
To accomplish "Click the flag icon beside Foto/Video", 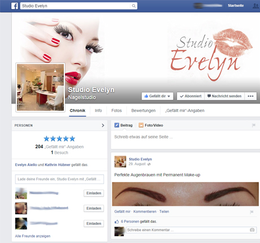I will coord(254,125).
